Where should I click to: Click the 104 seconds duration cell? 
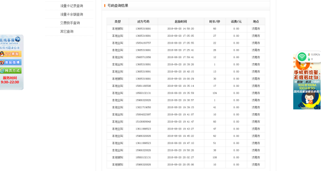[214, 93]
